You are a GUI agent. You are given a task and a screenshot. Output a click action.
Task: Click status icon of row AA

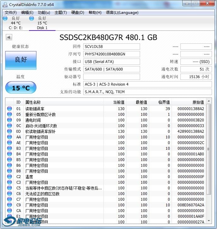(9, 137)
